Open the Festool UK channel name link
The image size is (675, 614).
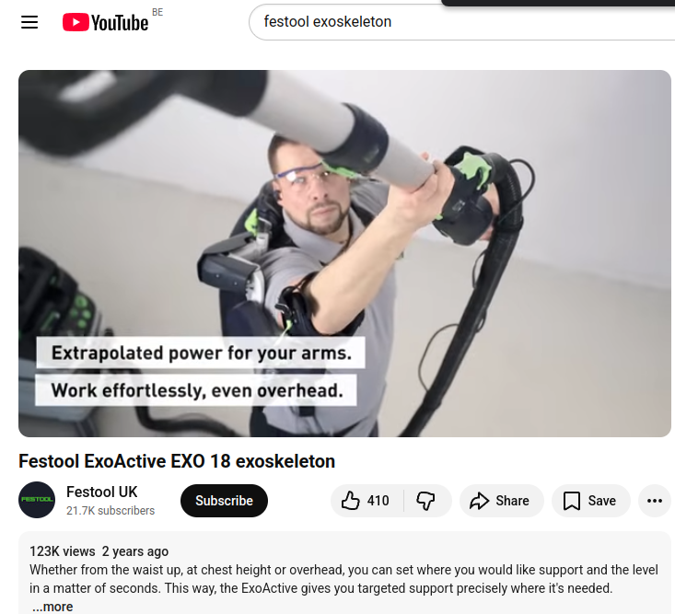click(101, 492)
